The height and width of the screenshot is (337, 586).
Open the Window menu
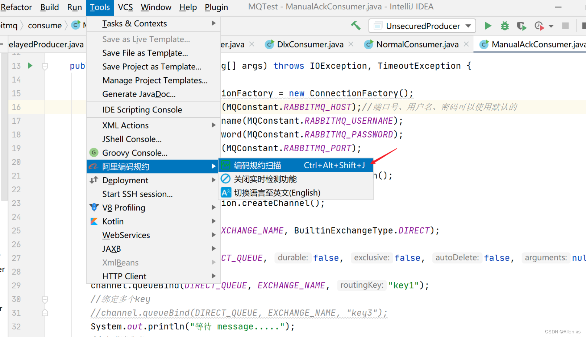point(156,7)
